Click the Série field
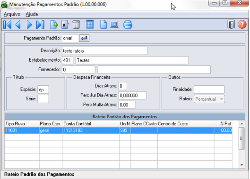Image resolution: width=250 pixels, height=179 pixels. point(43,99)
